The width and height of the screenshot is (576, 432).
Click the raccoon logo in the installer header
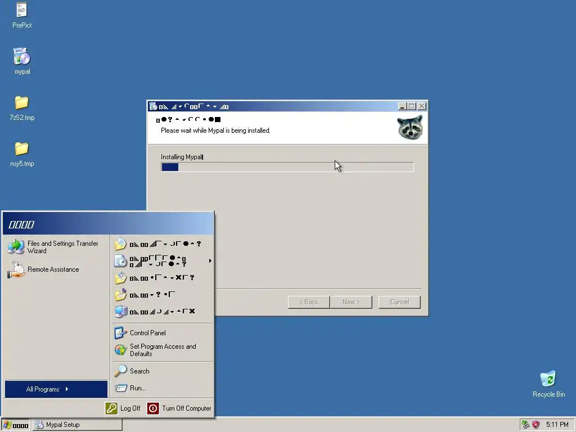[410, 128]
